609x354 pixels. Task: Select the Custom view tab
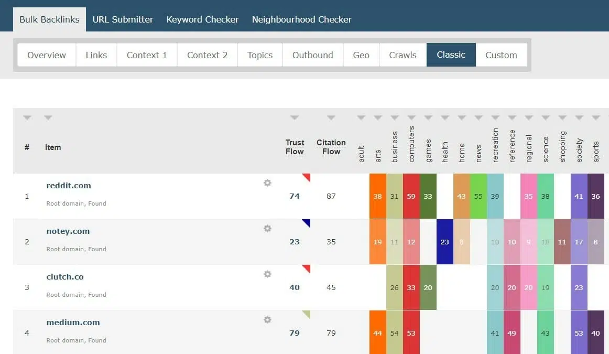click(501, 55)
